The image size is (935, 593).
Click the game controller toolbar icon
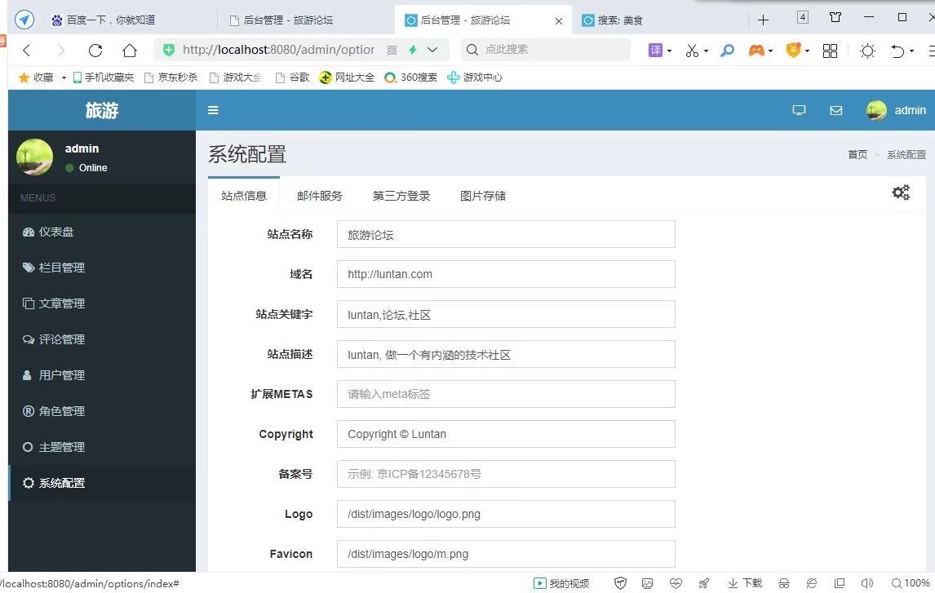756,51
